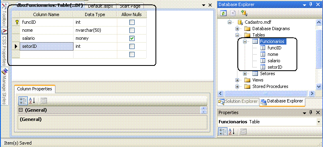Click scroll-down arrow in Database Explorer
The width and height of the screenshot is (323, 147).
click(x=319, y=86)
